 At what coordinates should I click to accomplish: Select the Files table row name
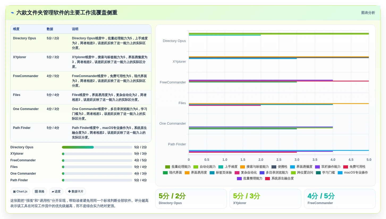16,95
